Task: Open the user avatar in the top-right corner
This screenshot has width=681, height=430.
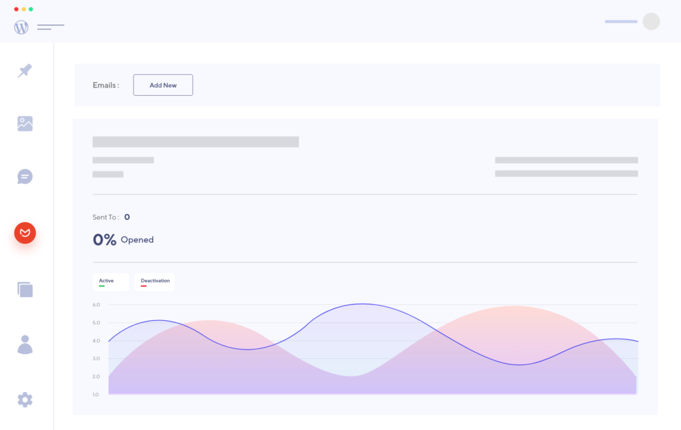Action: tap(652, 21)
